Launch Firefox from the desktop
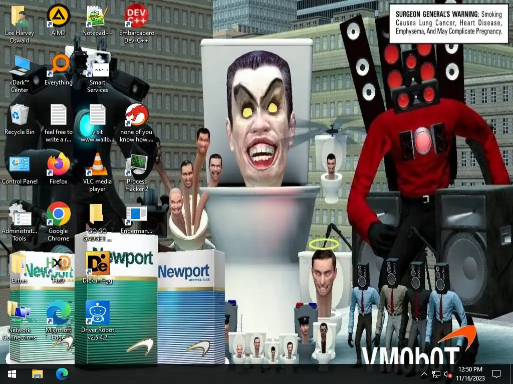 click(x=58, y=169)
